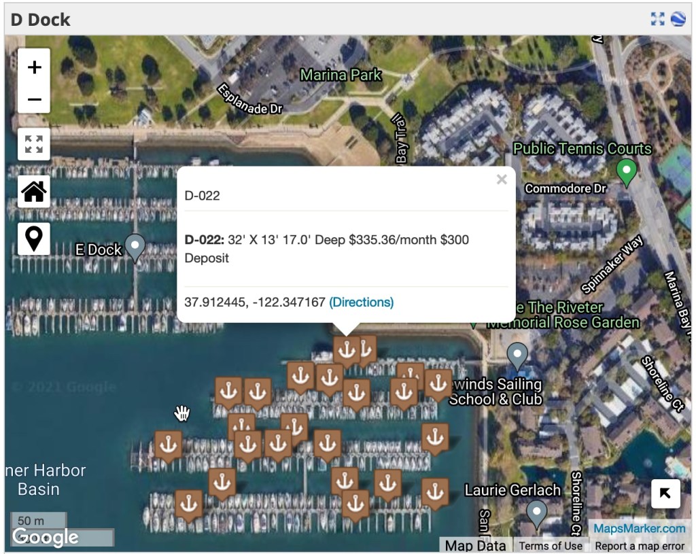
Task: Select the leftmost anchor marker on docks
Action: [x=168, y=445]
